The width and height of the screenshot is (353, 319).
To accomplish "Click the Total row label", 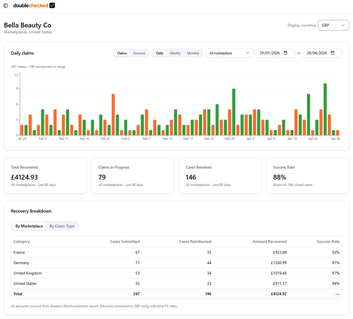I will [x=18, y=294].
